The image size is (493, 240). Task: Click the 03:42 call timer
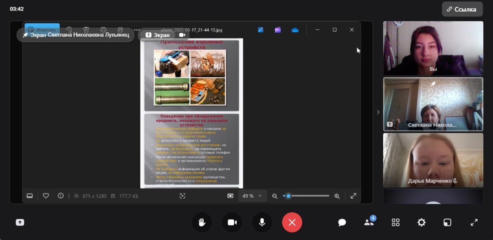coord(17,9)
